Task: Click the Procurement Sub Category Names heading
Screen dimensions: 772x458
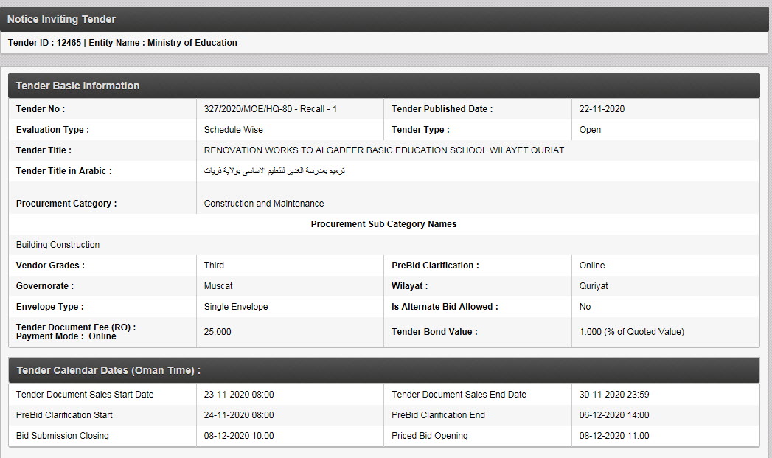Action: point(383,224)
